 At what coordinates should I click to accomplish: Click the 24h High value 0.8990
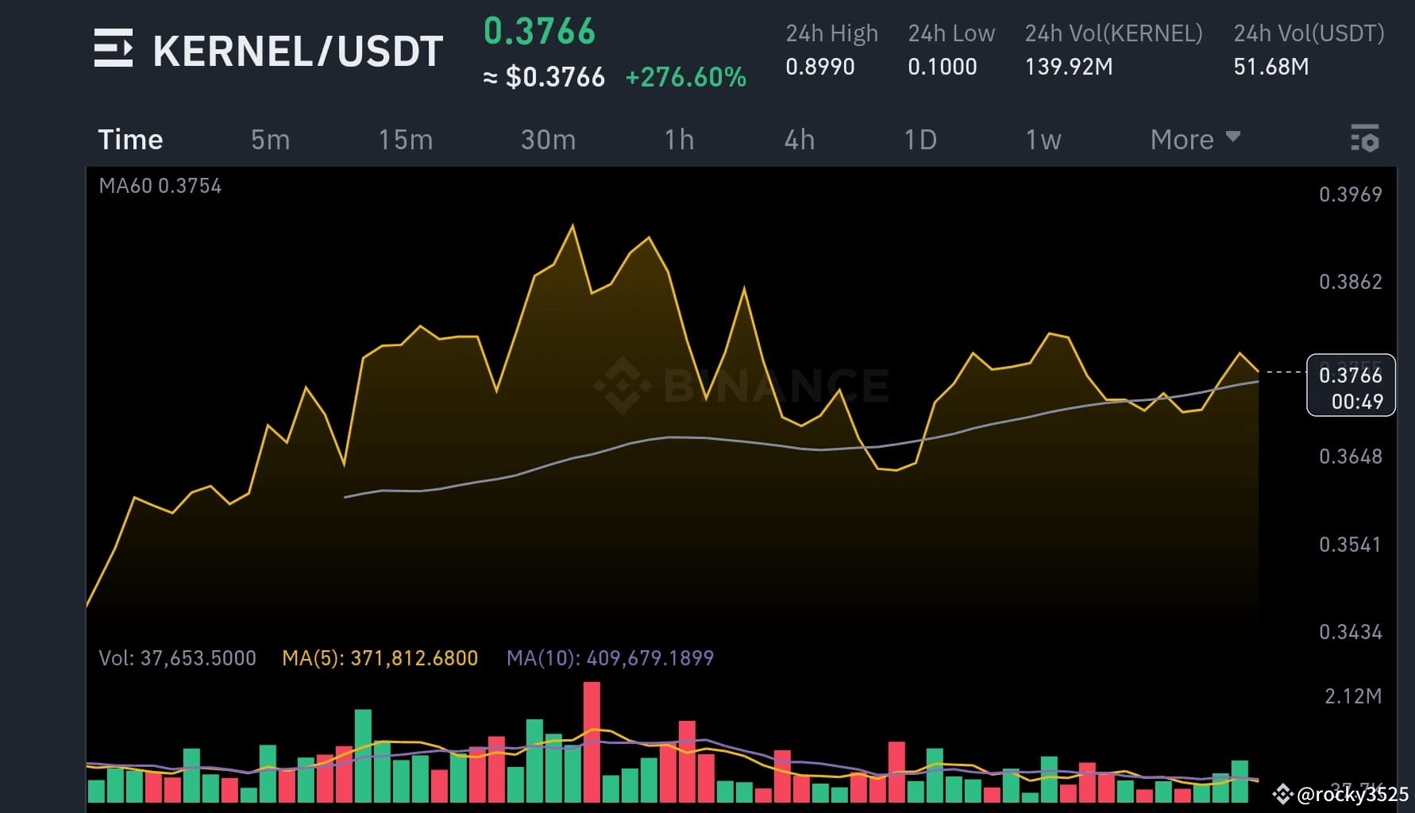tap(820, 67)
